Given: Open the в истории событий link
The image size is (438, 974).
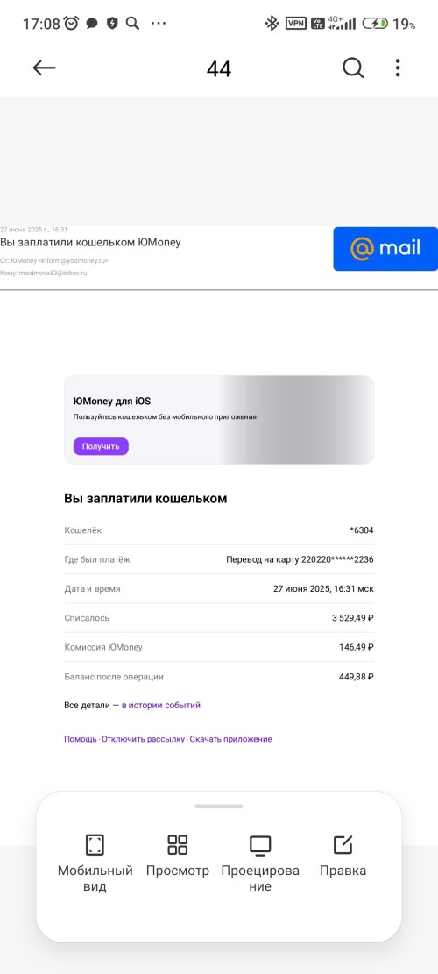Looking at the screenshot, I should pyautogui.click(x=160, y=705).
